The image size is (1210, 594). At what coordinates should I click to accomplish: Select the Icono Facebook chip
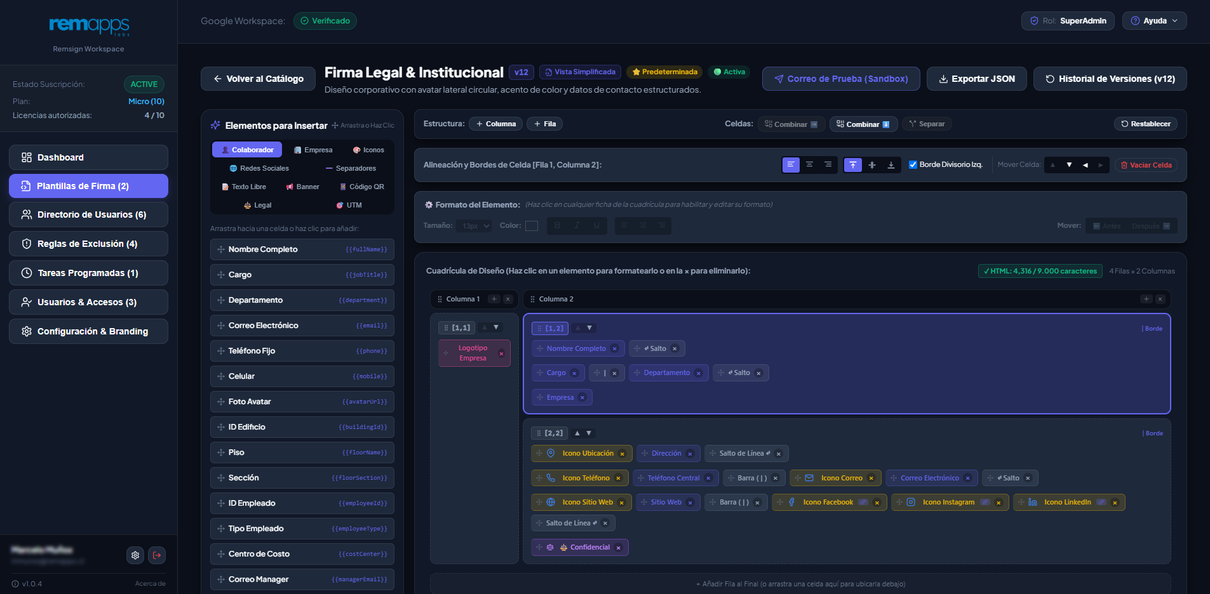(828, 503)
